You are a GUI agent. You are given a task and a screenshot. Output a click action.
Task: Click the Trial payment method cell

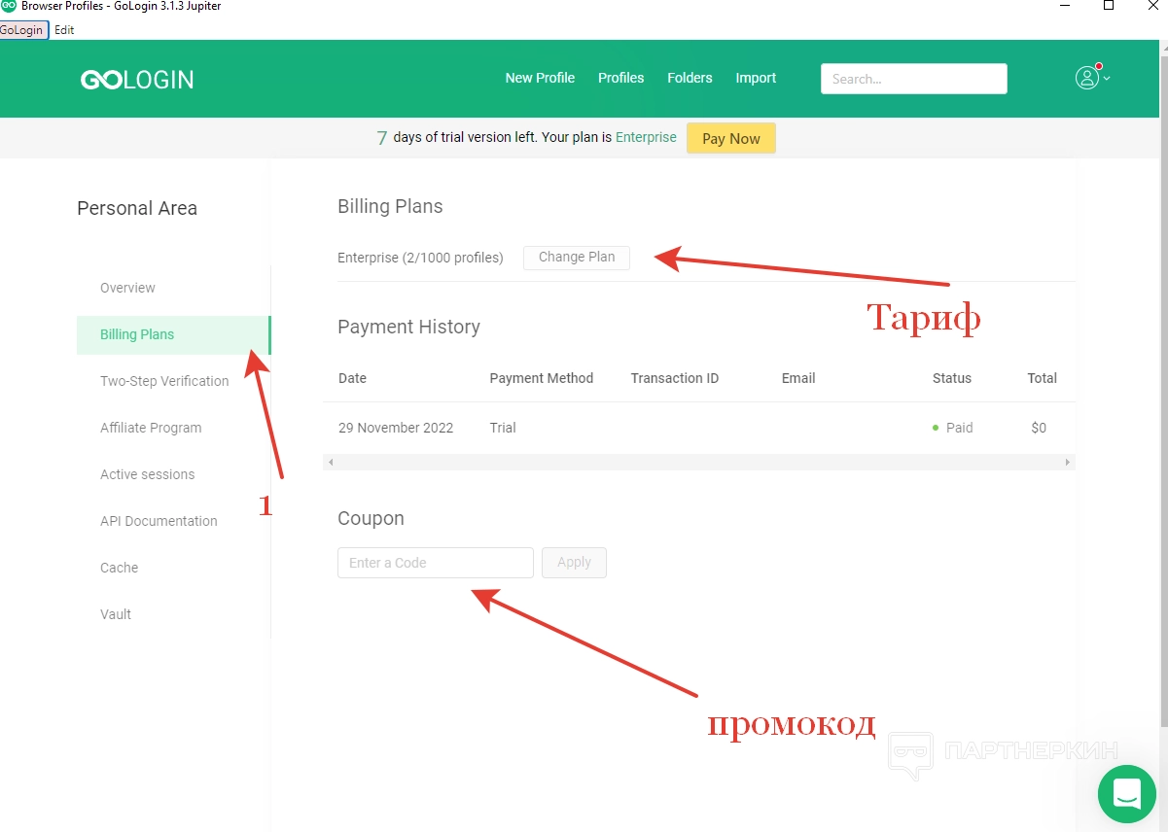tap(503, 428)
